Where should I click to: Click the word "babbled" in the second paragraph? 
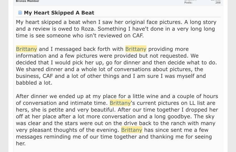pyautogui.click(x=26, y=83)
